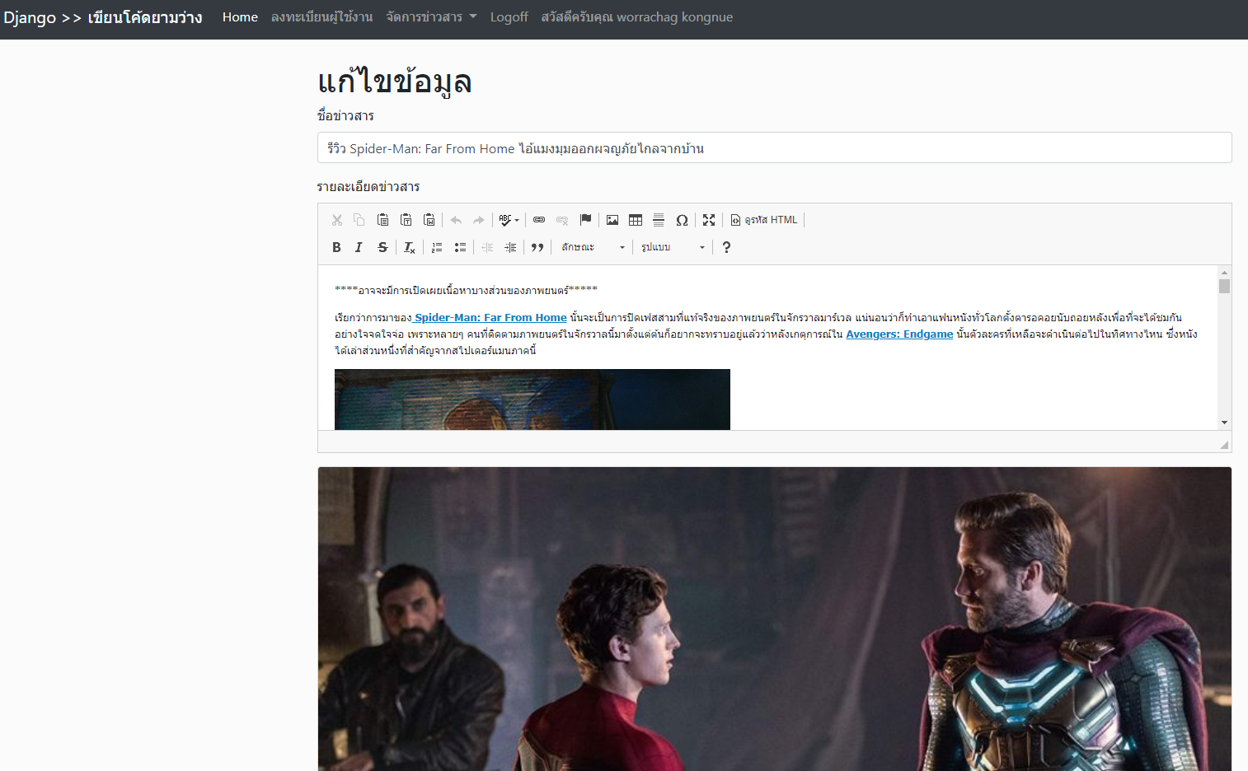Click the editor scrollbar up arrow

tap(1224, 272)
